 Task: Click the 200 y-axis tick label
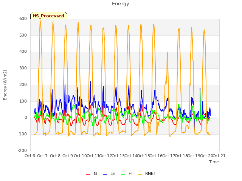(x=23, y=85)
